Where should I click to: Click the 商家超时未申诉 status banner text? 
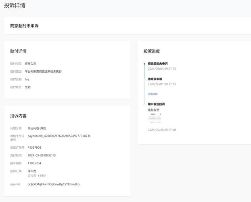coord(24,26)
